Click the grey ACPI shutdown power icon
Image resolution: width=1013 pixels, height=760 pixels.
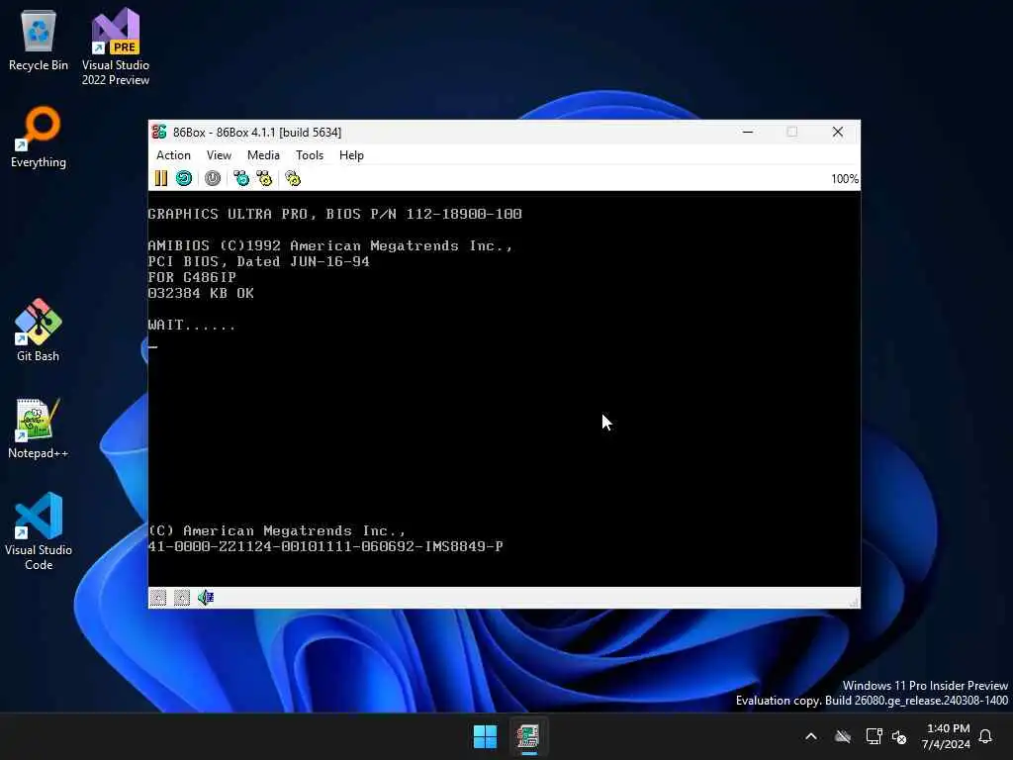click(213, 178)
